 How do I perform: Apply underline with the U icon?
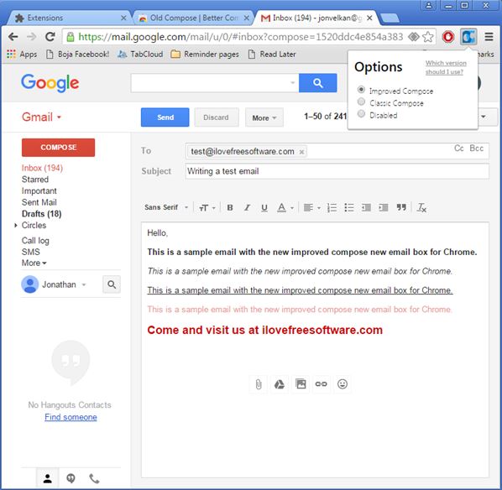coord(264,208)
